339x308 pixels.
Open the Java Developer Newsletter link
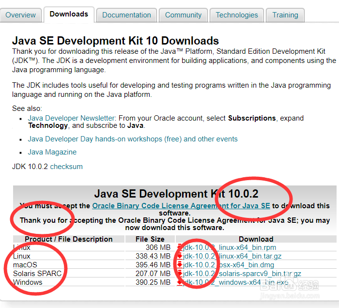[x=71, y=118]
